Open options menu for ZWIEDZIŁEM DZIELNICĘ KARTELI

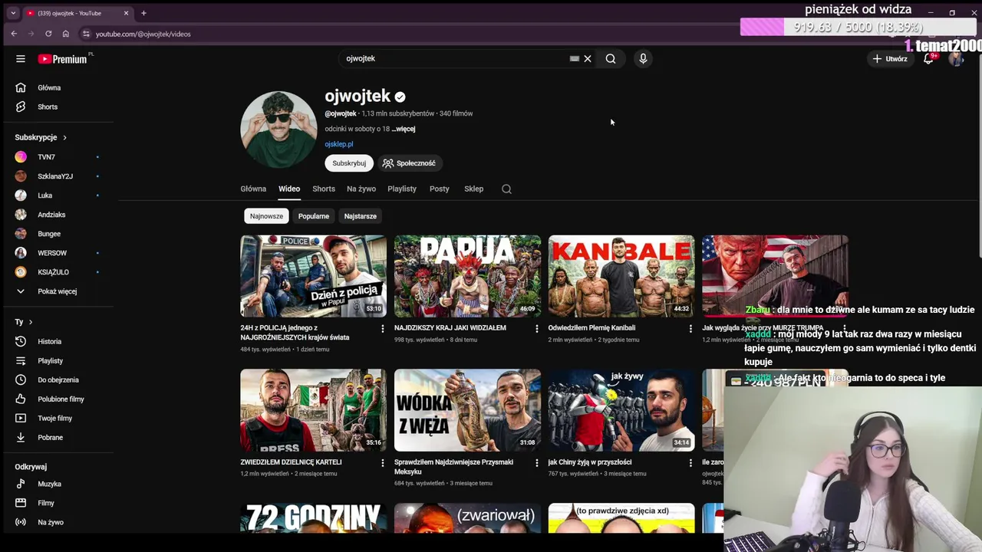click(382, 463)
